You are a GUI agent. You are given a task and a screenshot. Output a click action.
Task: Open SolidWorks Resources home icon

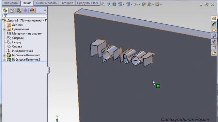coord(214,18)
